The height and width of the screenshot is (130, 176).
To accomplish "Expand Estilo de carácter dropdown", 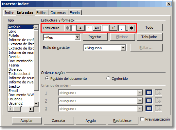I will point(123,48).
